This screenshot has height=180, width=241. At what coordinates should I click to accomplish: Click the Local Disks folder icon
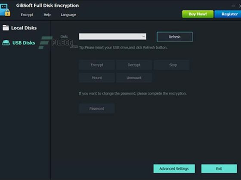coord(6,28)
